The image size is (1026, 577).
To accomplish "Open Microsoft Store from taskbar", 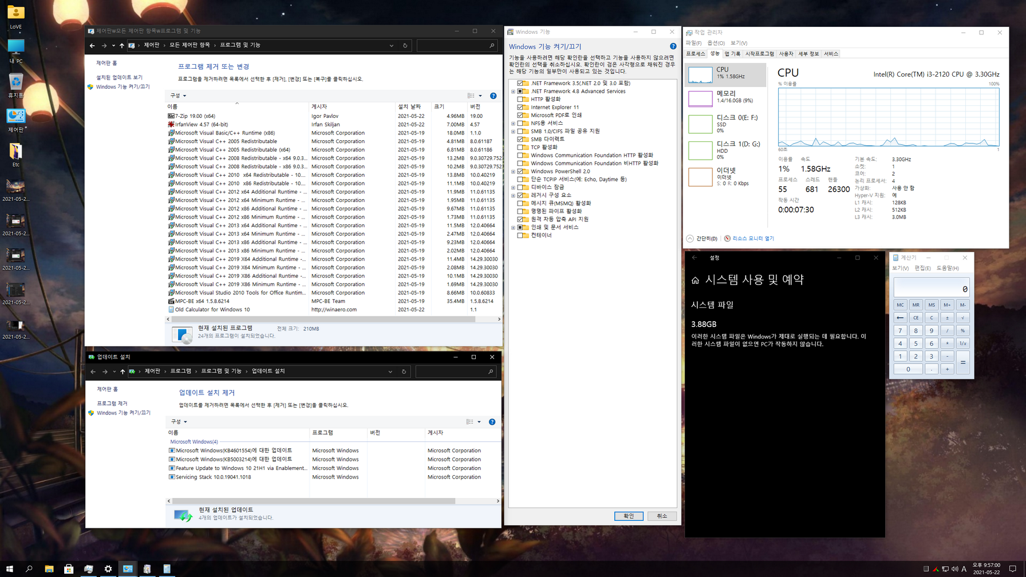I will (x=69, y=569).
